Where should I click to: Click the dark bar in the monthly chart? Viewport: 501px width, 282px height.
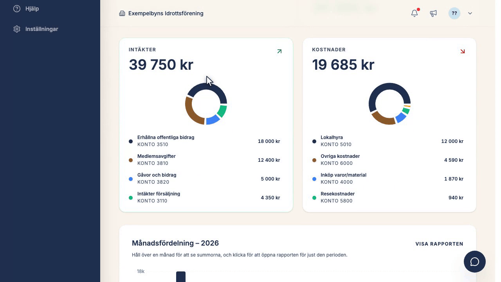click(x=181, y=277)
